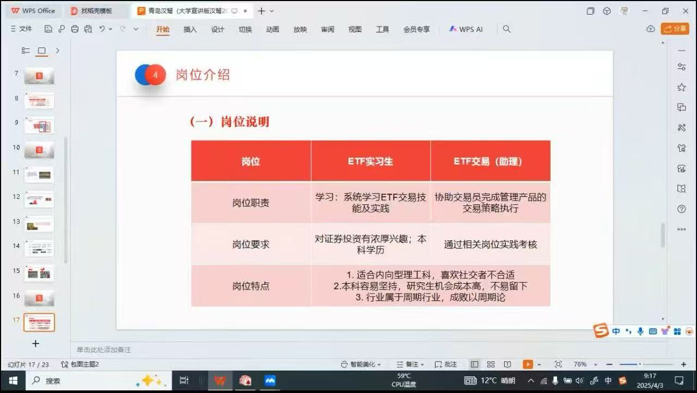Expand the 智能美化 dropdown

[361, 364]
